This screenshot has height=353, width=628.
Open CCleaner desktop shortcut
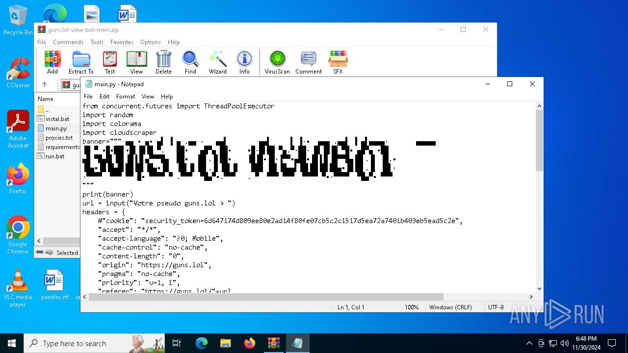[18, 73]
